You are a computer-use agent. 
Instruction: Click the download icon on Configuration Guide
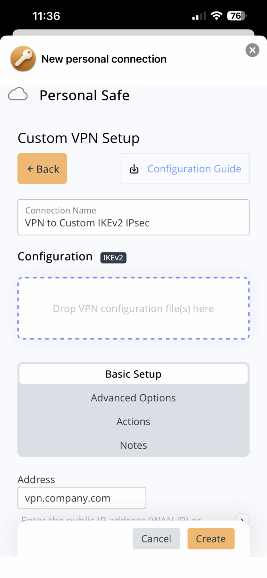pos(134,168)
